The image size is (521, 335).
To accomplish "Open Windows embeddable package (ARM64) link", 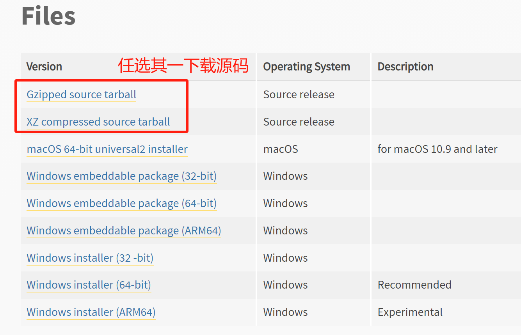I will click(124, 231).
